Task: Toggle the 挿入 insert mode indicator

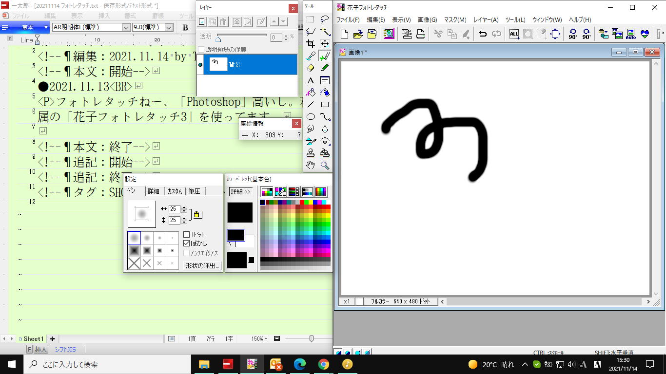Action: tap(41, 349)
